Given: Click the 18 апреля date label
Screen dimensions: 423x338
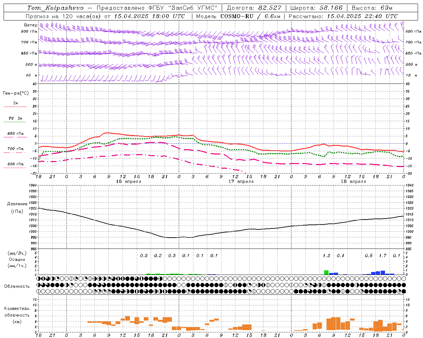Looking at the screenshot, I should pos(353,182).
